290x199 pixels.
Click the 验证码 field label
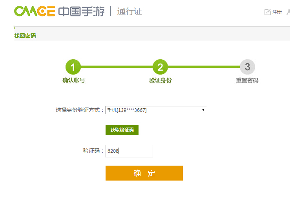click(93, 151)
